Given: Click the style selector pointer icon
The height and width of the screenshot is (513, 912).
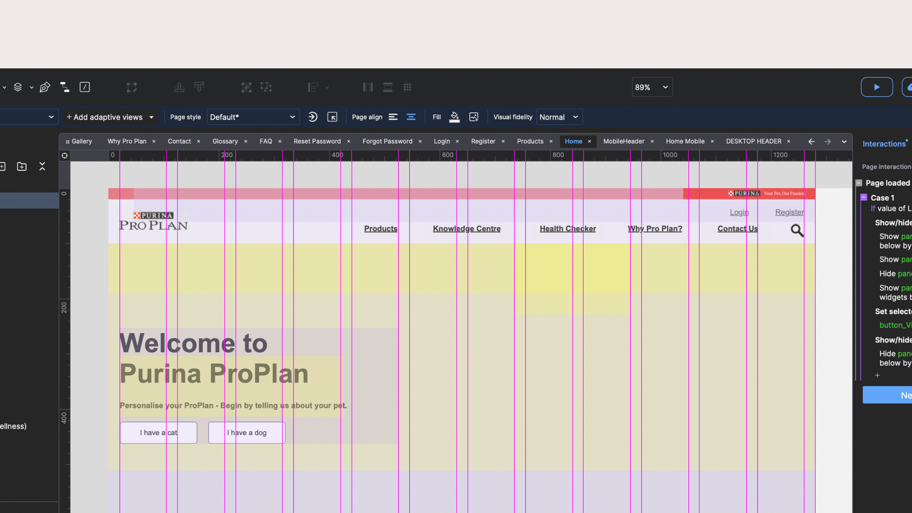Looking at the screenshot, I should (x=332, y=117).
